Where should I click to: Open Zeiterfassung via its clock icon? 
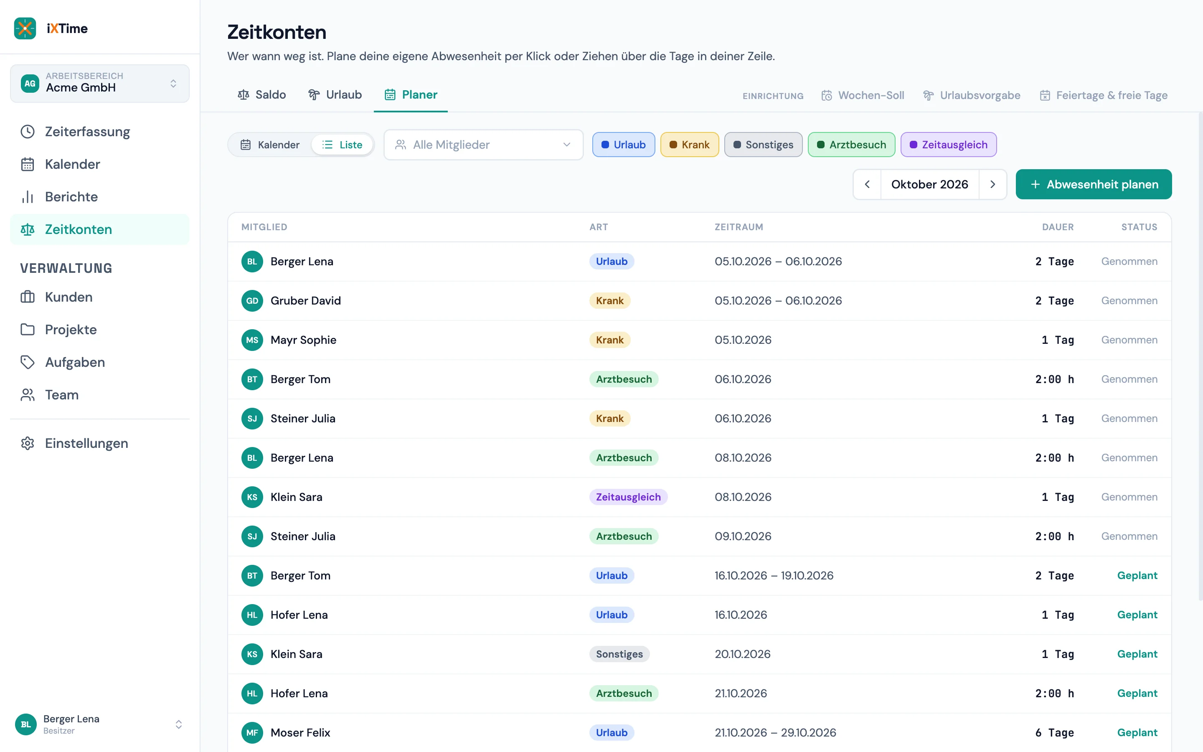point(27,131)
